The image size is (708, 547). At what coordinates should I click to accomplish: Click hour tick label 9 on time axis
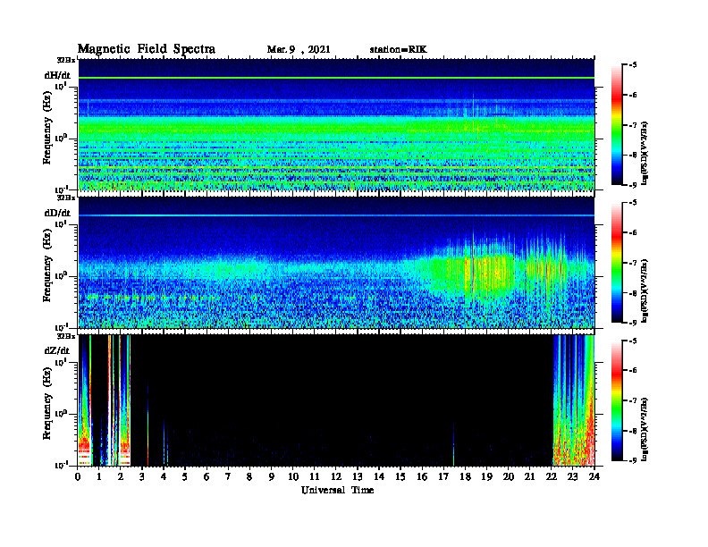[x=272, y=476]
